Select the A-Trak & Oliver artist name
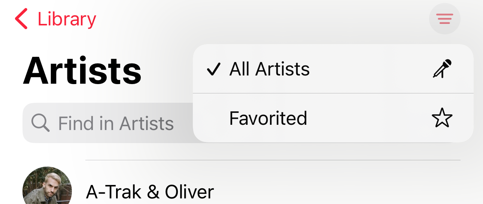Image resolution: width=483 pixels, height=204 pixels. pyautogui.click(x=150, y=192)
